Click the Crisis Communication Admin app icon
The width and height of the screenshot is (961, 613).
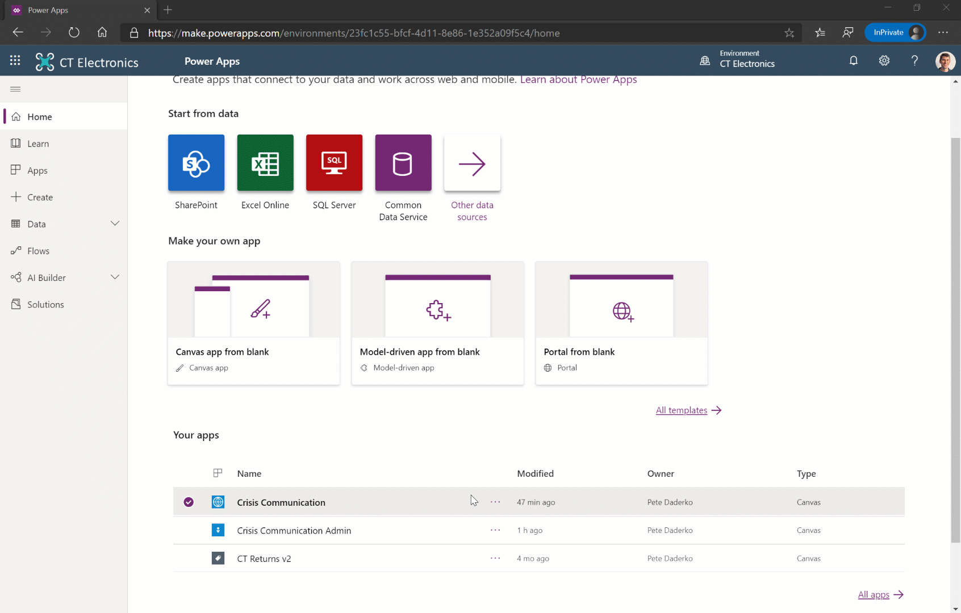tap(218, 530)
